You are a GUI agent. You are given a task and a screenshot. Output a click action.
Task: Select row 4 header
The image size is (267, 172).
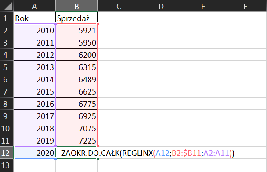click(7, 55)
